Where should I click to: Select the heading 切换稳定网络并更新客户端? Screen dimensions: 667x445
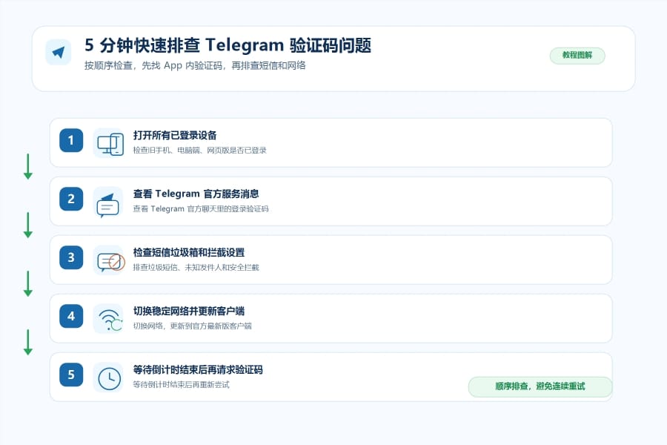(189, 311)
